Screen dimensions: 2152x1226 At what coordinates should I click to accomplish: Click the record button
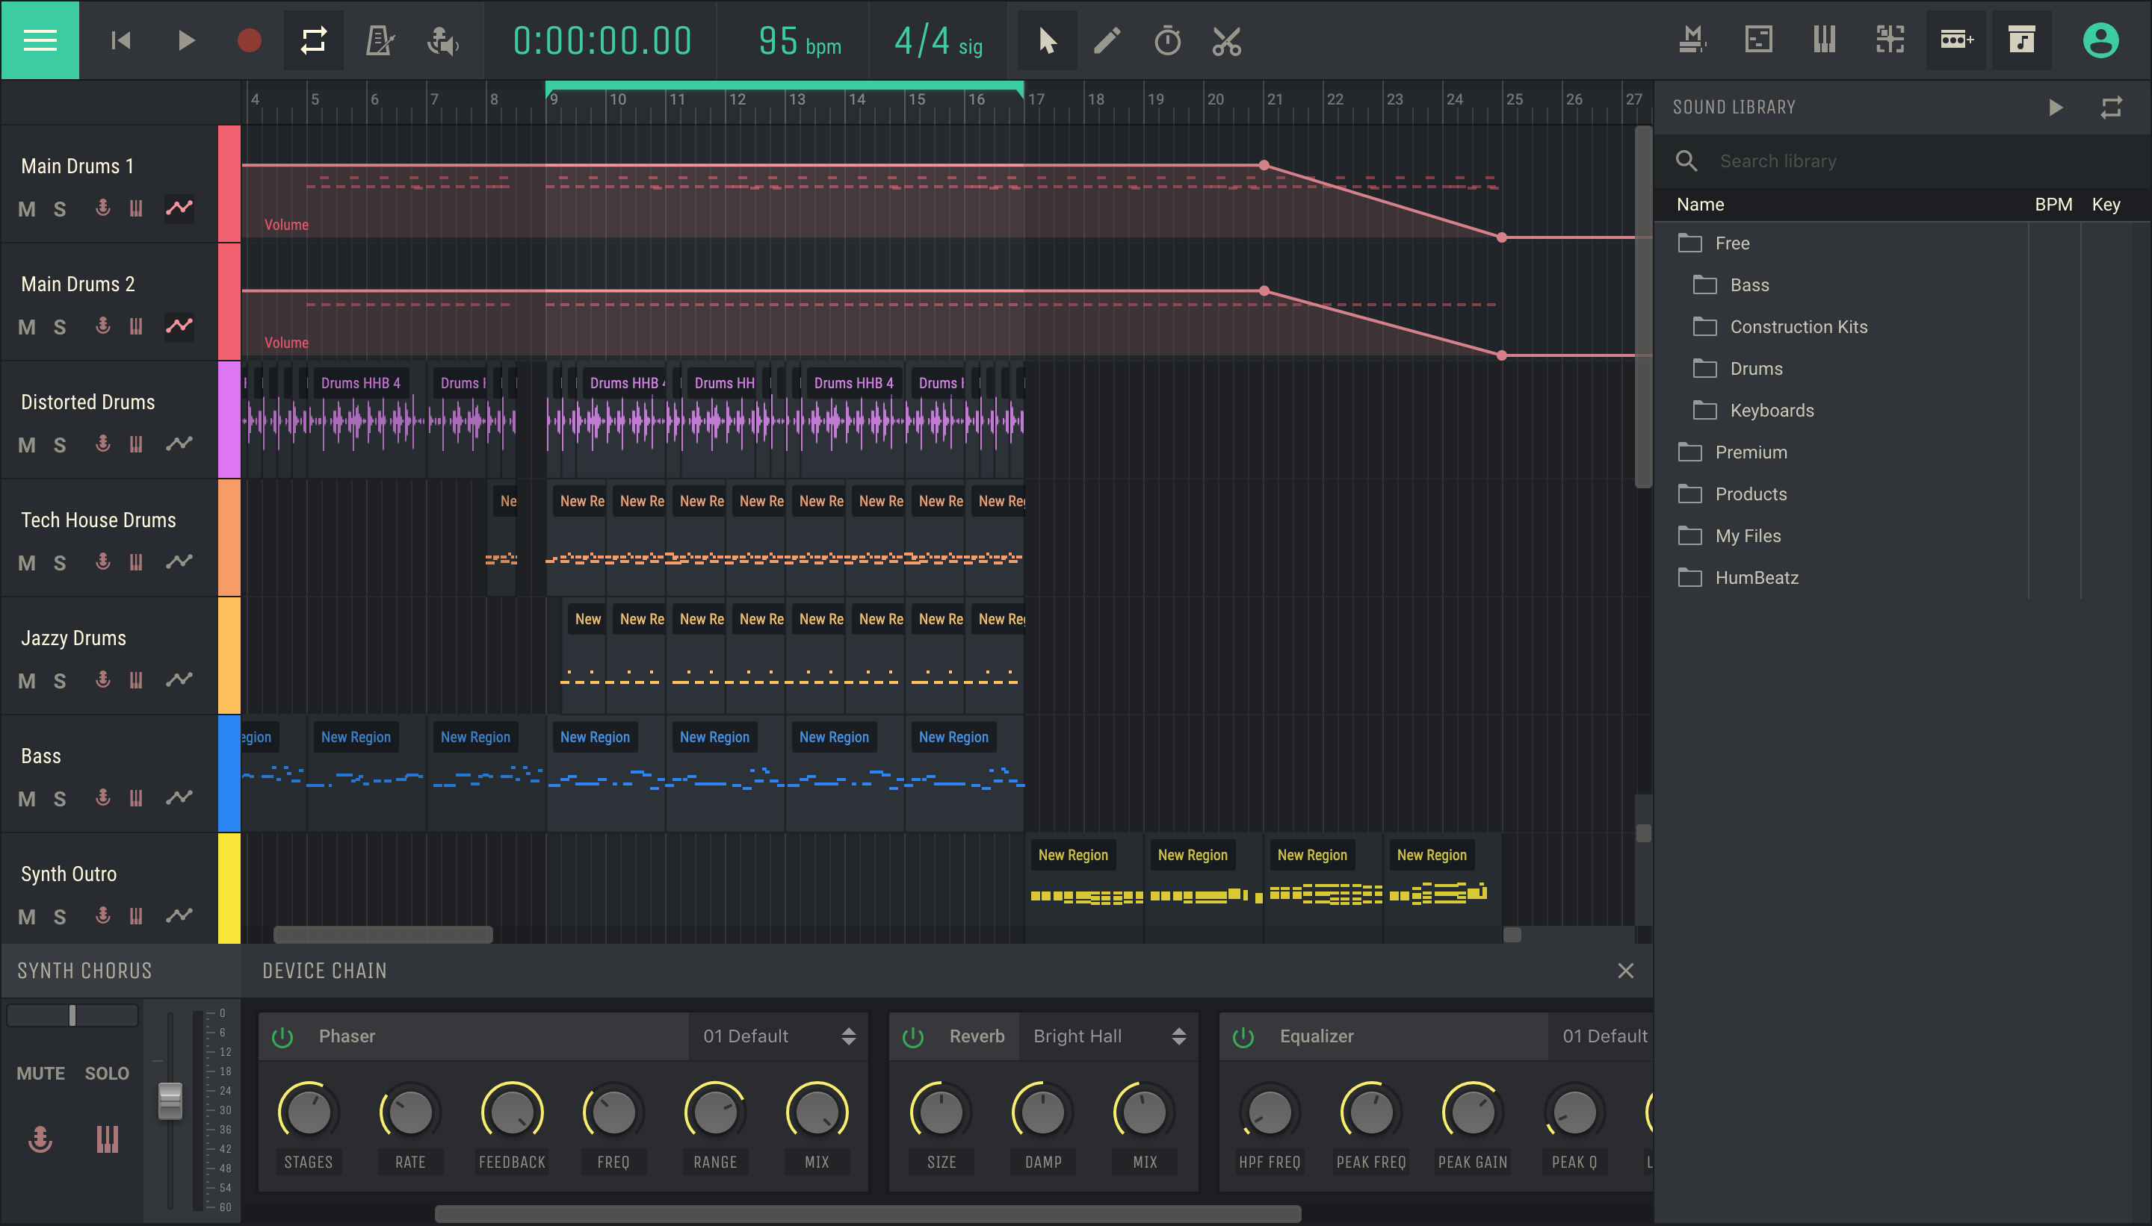(249, 40)
